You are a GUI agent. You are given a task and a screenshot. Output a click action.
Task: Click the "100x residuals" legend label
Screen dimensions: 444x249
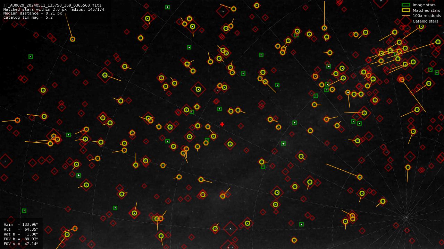point(427,16)
